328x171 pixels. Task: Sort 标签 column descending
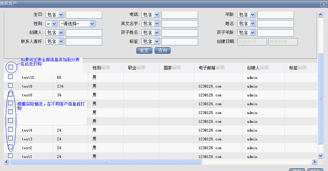pyautogui.click(x=306, y=67)
